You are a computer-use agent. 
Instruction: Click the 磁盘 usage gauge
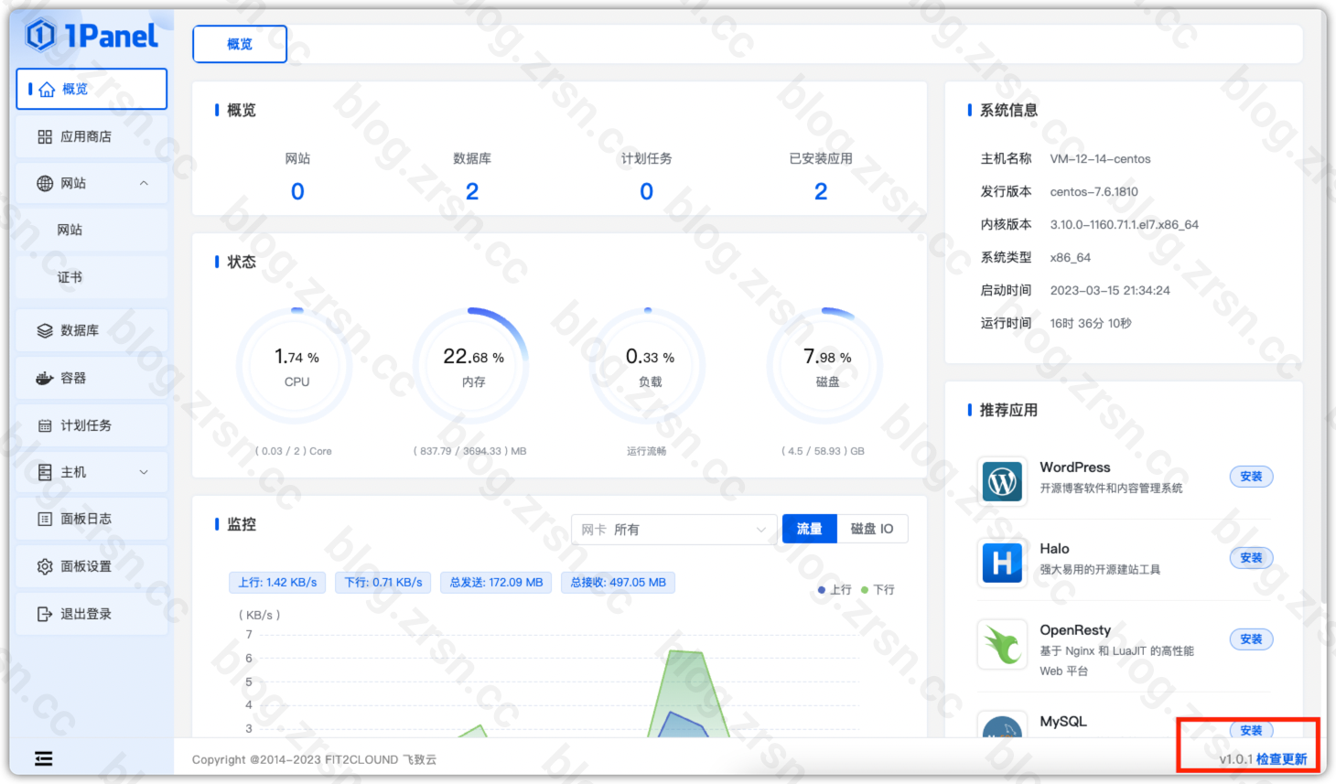click(824, 365)
